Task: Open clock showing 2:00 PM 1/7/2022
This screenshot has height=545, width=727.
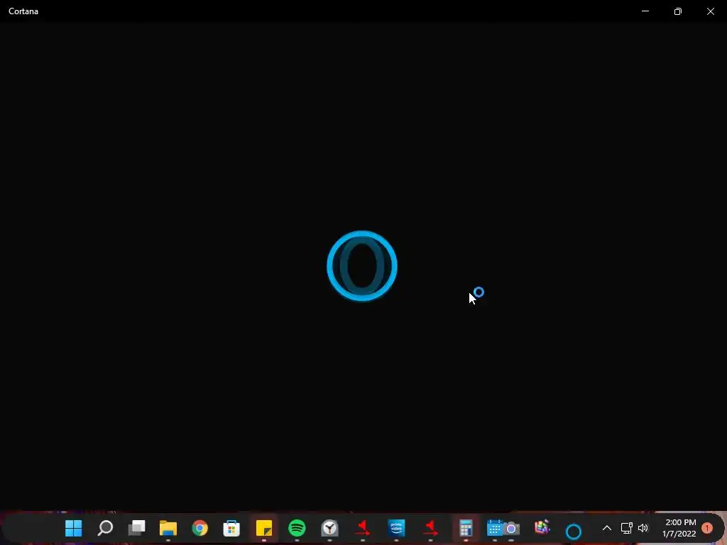Action: 679,528
